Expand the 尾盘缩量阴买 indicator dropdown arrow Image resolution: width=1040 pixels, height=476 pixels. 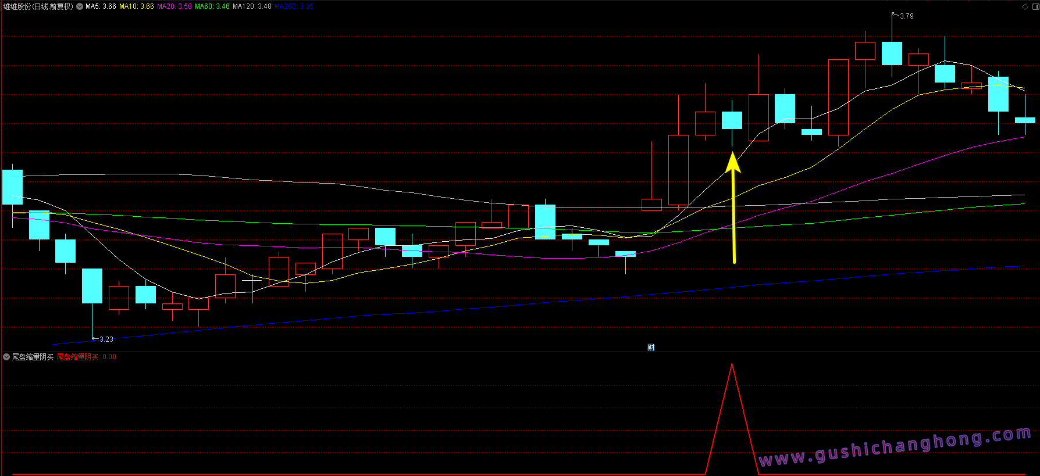tap(6, 357)
